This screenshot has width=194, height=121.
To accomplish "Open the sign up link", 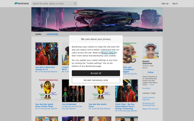I will tap(165, 4).
